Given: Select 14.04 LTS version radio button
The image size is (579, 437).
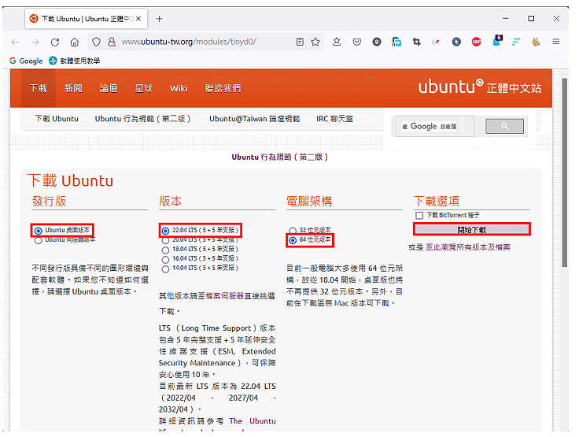Looking at the screenshot, I should coord(165,269).
